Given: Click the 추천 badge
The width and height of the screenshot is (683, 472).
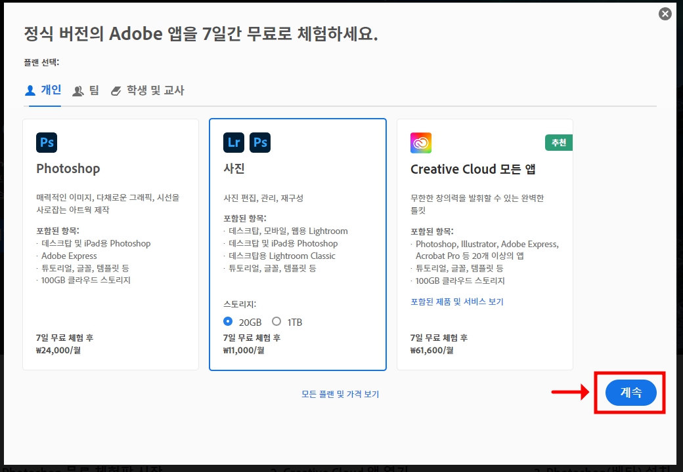Looking at the screenshot, I should point(559,142).
